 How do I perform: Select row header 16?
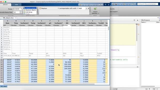(x=1, y=60)
